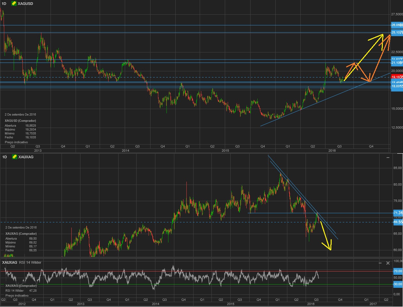Close the RSI 14 Wilder indicator panel
This screenshot has height=307, width=403.
click(388, 263)
